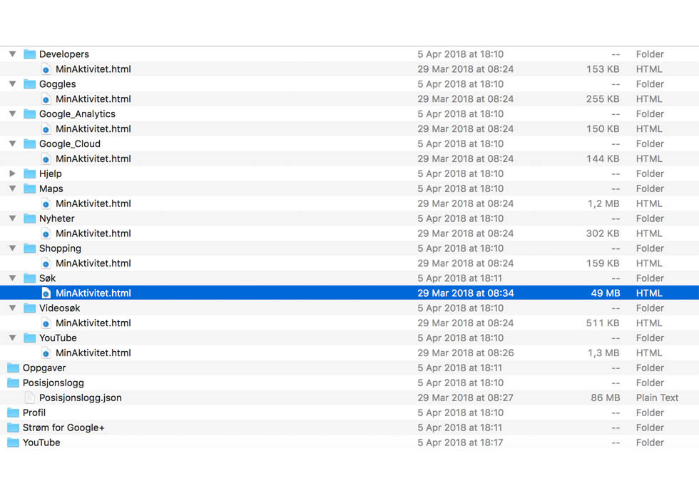
Task: Click the Nyheter folder icon
Action: [x=29, y=218]
